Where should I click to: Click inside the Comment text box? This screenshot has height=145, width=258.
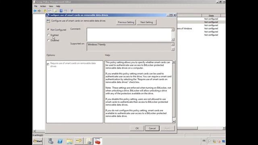(129, 35)
